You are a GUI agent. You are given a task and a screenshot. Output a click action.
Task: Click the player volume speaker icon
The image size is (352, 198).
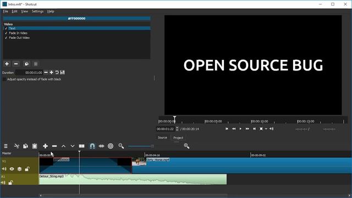(x=271, y=129)
